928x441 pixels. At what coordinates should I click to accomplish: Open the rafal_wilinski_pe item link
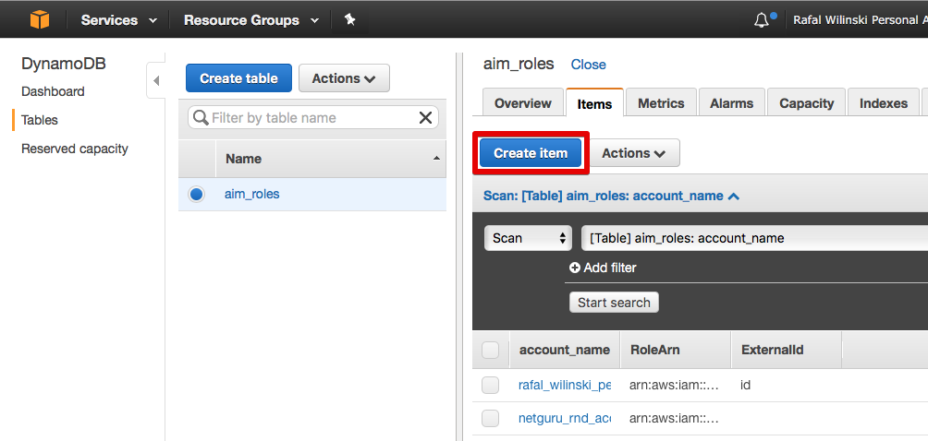(x=564, y=385)
